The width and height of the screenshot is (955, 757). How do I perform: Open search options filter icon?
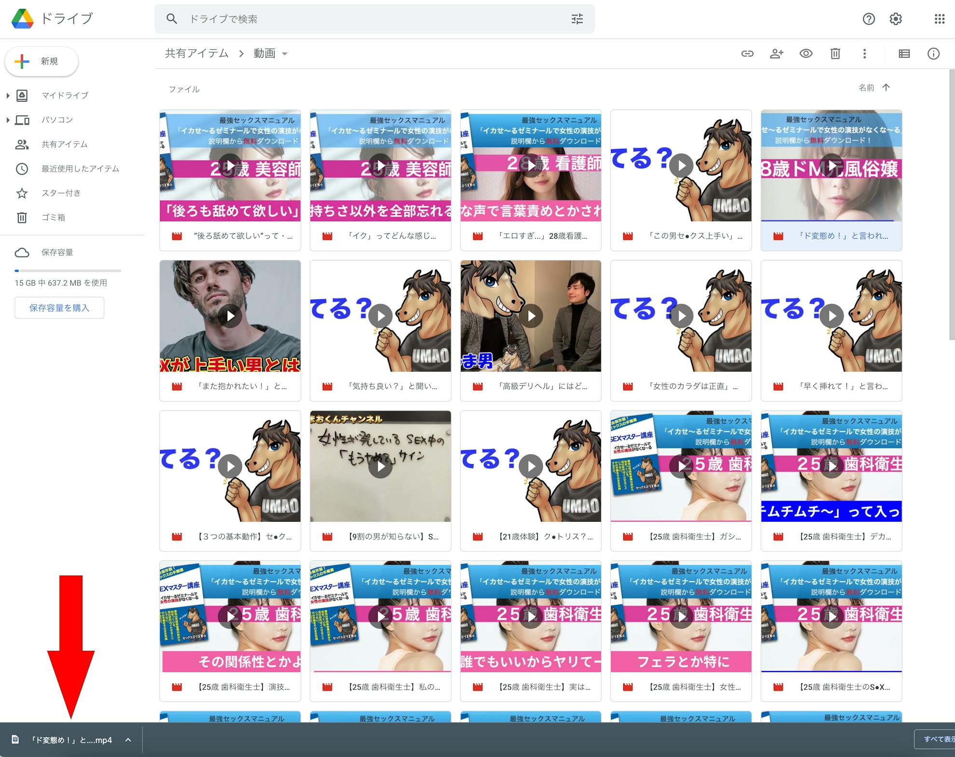click(577, 19)
